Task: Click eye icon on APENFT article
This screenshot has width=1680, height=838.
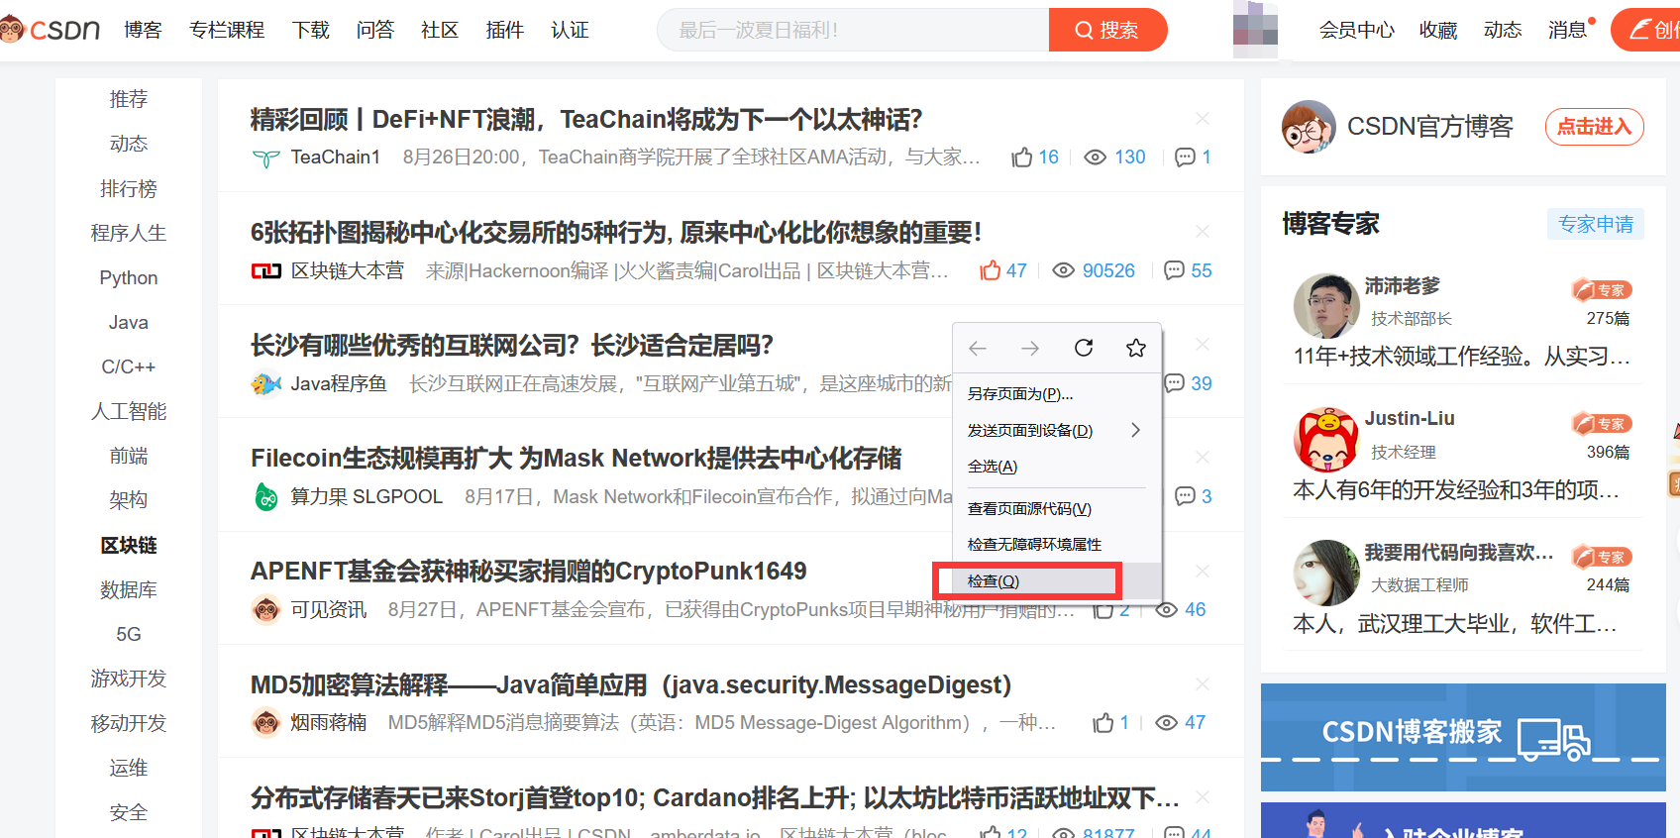Action: (x=1167, y=609)
